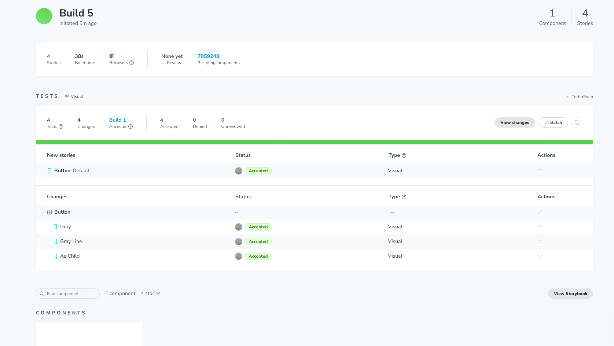Open the Gray Line story row
This screenshot has width=614, height=346.
(315, 242)
